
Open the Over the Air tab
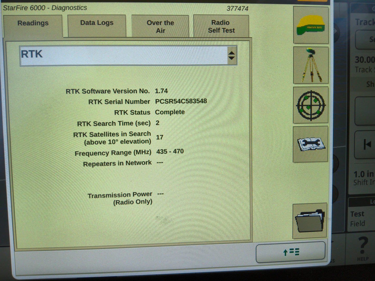pyautogui.click(x=160, y=26)
